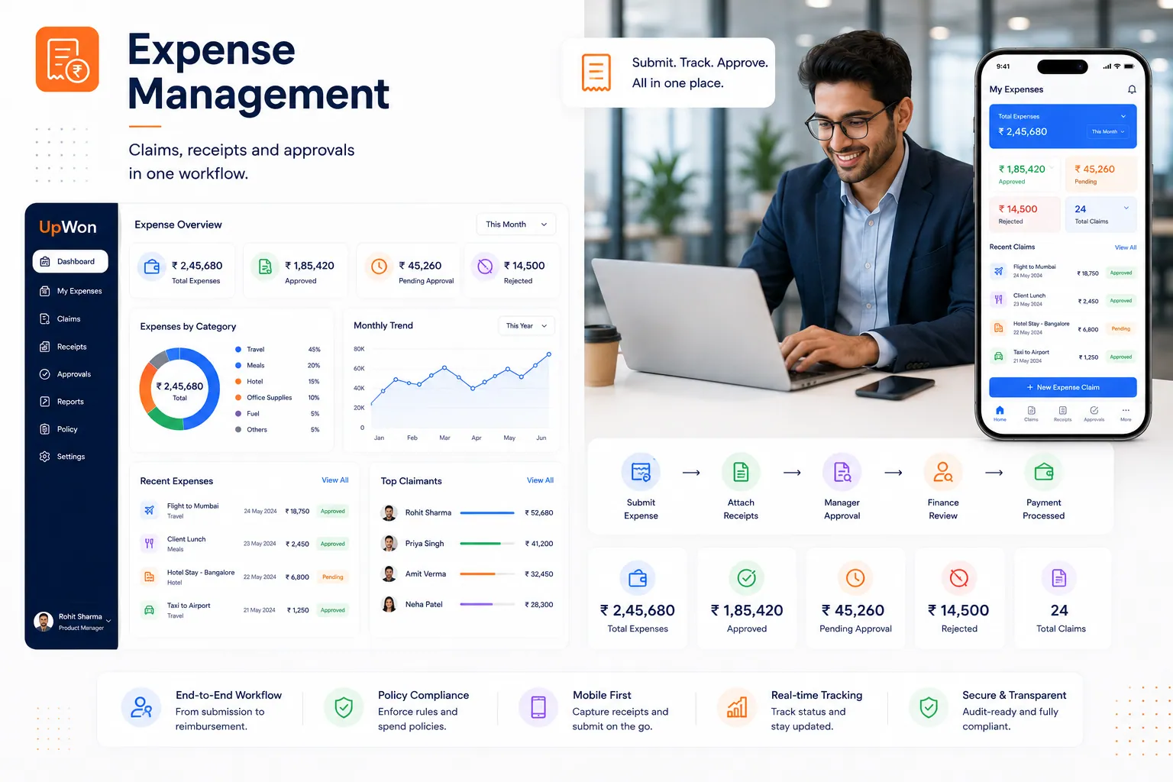Open the This Year dropdown on Monthly Trend
The image size is (1173, 782).
[526, 326]
